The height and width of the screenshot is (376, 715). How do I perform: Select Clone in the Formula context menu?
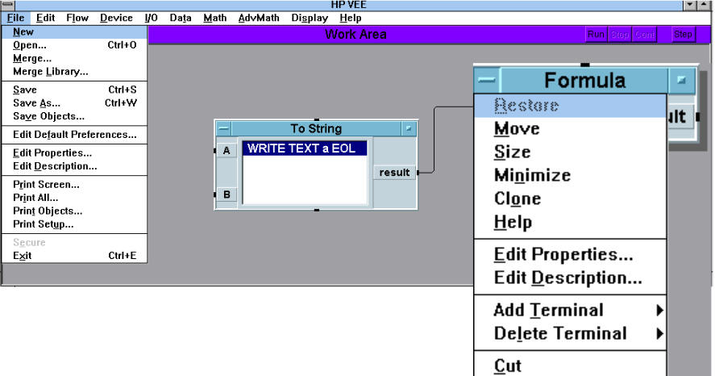pyautogui.click(x=518, y=198)
